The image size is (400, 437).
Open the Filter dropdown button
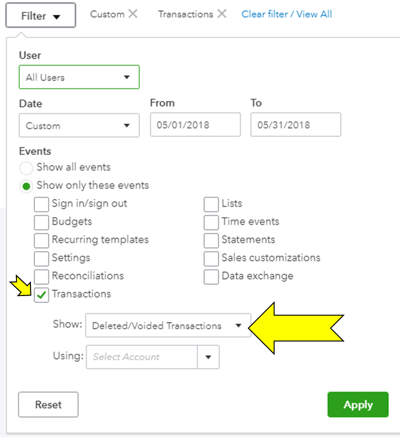[41, 16]
